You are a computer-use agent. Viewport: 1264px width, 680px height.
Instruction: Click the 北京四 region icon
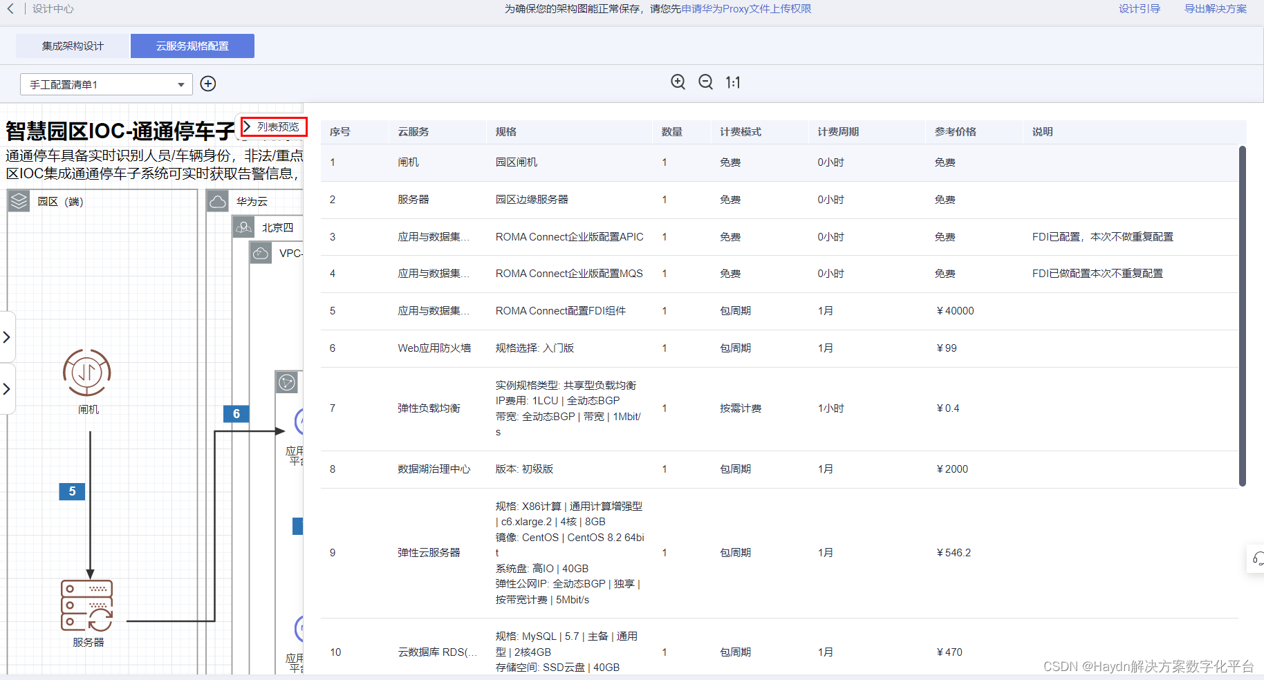pos(243,227)
